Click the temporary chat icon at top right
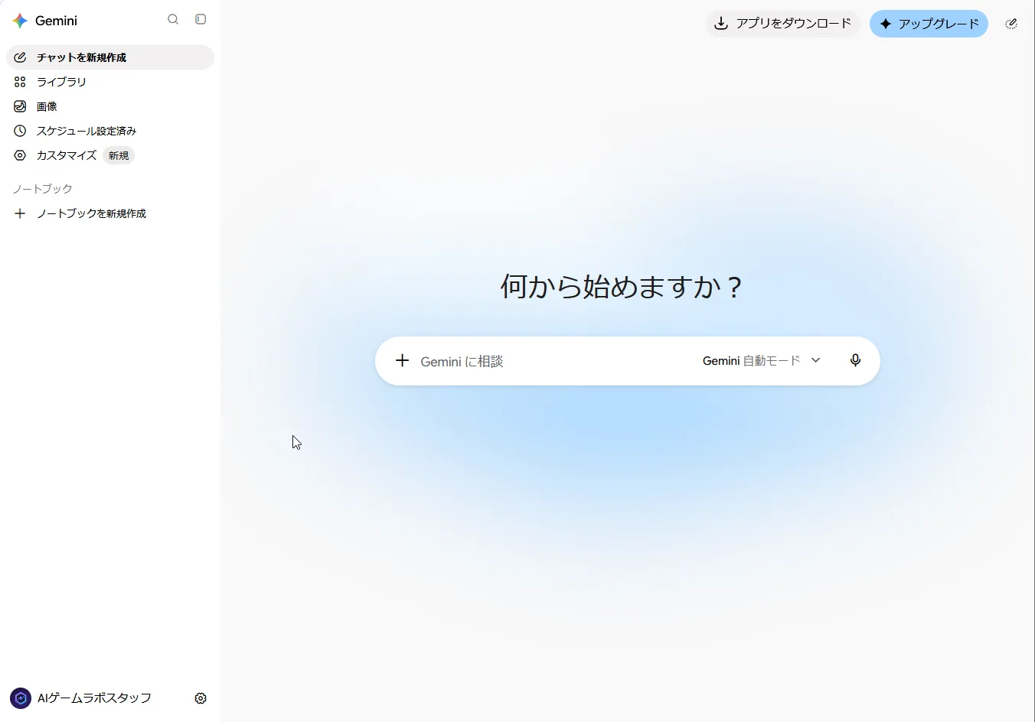The width and height of the screenshot is (1035, 722). tap(1011, 24)
